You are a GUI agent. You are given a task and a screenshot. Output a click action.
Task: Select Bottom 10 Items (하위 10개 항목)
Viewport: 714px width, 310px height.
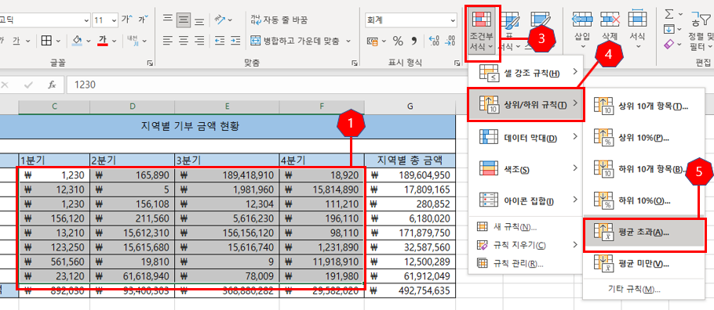pyautogui.click(x=645, y=168)
